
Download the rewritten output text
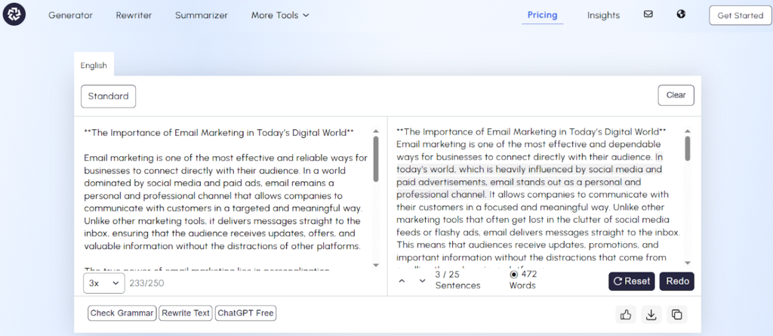(650, 314)
